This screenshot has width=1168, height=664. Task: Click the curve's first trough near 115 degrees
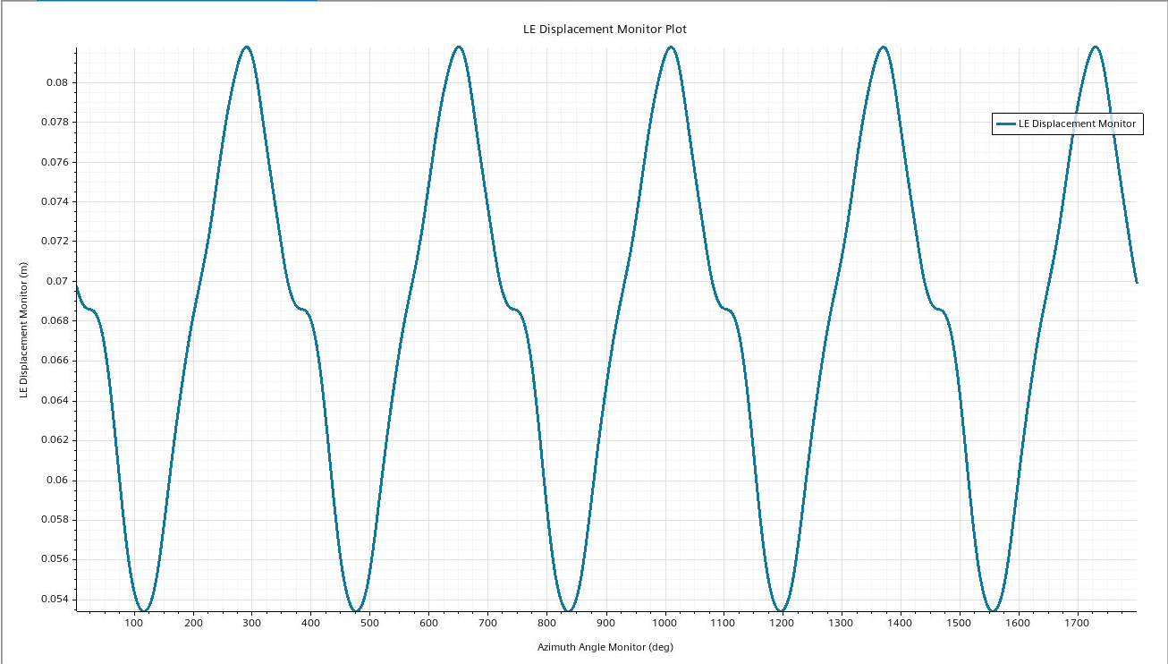pos(143,611)
